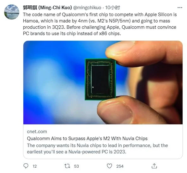Open the chip photo preview image
The width and height of the screenshot is (187, 173).
[103, 83]
